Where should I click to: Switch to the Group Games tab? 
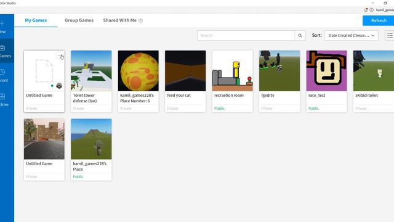pyautogui.click(x=79, y=20)
